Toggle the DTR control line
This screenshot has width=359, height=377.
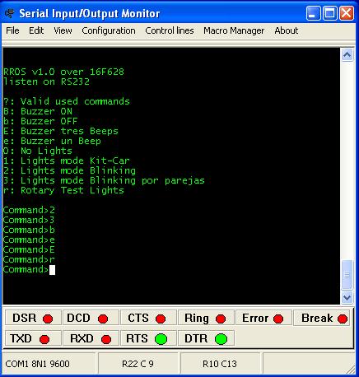(x=206, y=338)
